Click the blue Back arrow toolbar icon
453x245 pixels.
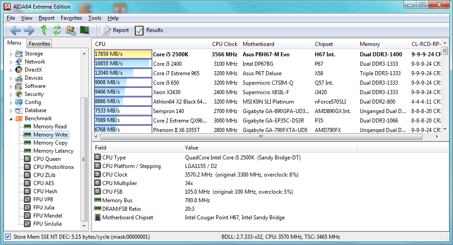[15, 30]
